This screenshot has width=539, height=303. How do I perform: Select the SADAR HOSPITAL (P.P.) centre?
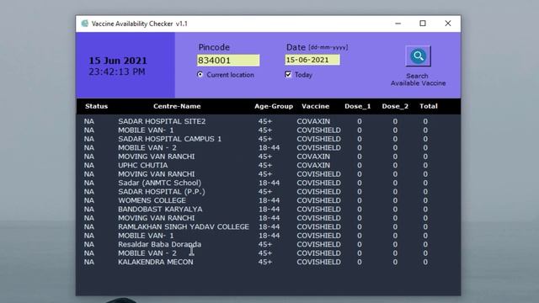pyautogui.click(x=161, y=192)
